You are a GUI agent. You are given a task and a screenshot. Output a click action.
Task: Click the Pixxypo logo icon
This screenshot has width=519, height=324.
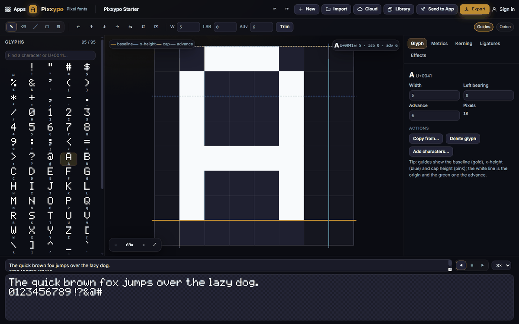33,9
